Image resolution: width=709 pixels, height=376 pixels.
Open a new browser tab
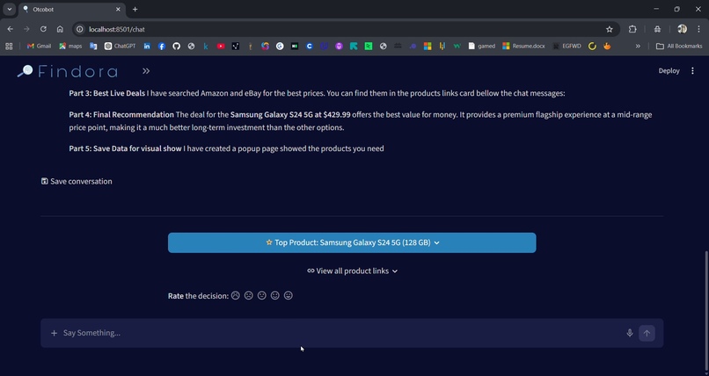[135, 9]
